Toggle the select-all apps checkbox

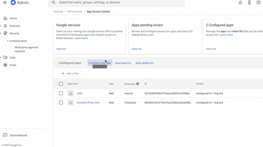61,84
